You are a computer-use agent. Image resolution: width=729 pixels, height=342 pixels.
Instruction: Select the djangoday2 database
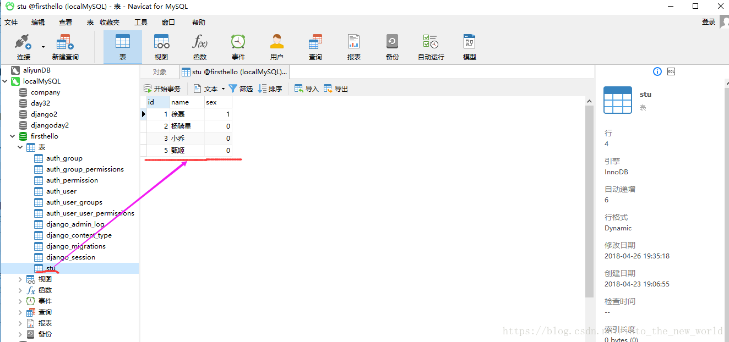[50, 125]
